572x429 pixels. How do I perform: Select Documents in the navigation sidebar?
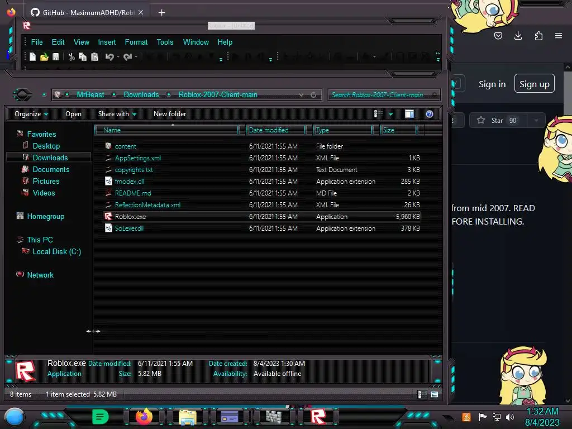click(x=51, y=169)
